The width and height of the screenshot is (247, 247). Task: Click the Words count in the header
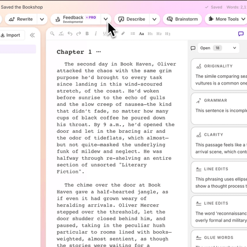(x=237, y=7)
